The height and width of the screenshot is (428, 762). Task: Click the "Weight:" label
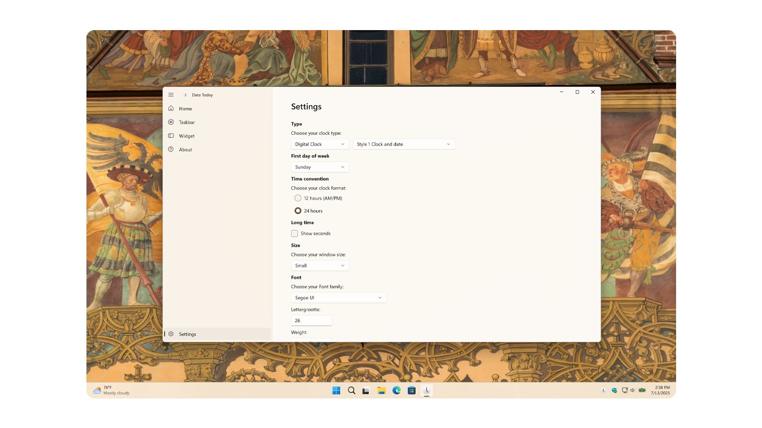point(299,332)
